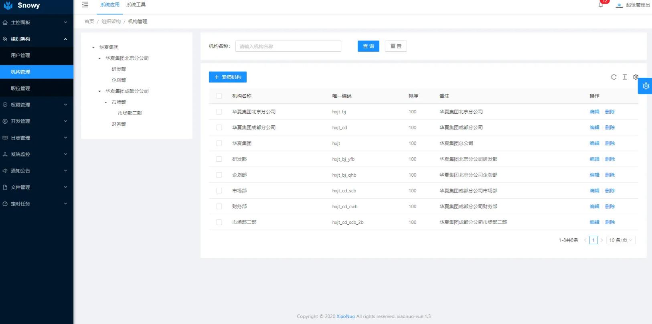Open table density (row height) icon
This screenshot has height=324, width=652.
[x=625, y=77]
